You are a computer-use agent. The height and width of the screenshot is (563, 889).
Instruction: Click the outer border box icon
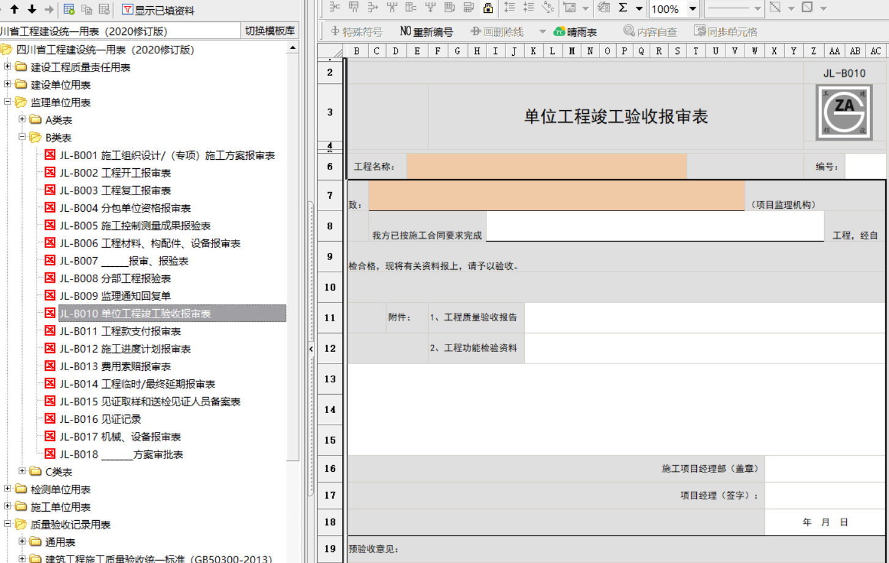click(x=807, y=8)
